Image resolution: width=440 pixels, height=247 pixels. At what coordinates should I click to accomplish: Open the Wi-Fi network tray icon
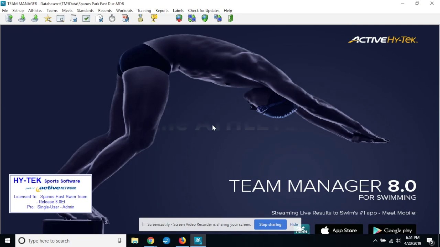pos(391,241)
